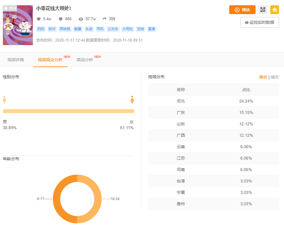Click the male figure icon
Screen dimensions: 284x241
5,100
